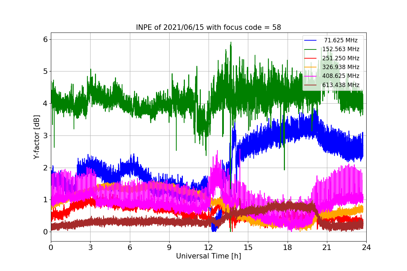Select the 408.625 MHz legend label

(341, 76)
